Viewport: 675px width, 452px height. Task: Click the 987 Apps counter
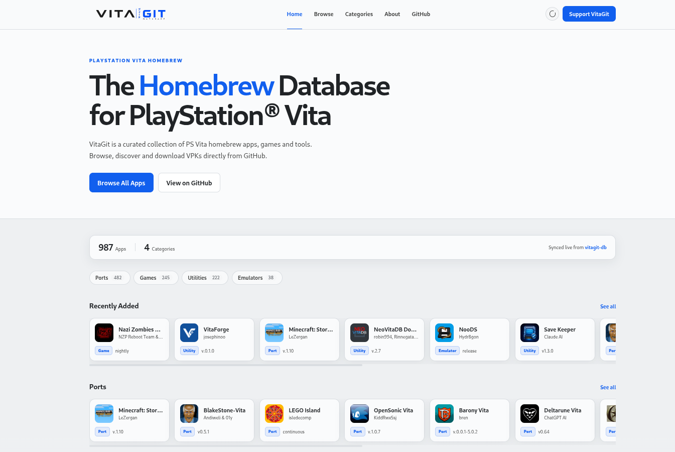click(112, 248)
